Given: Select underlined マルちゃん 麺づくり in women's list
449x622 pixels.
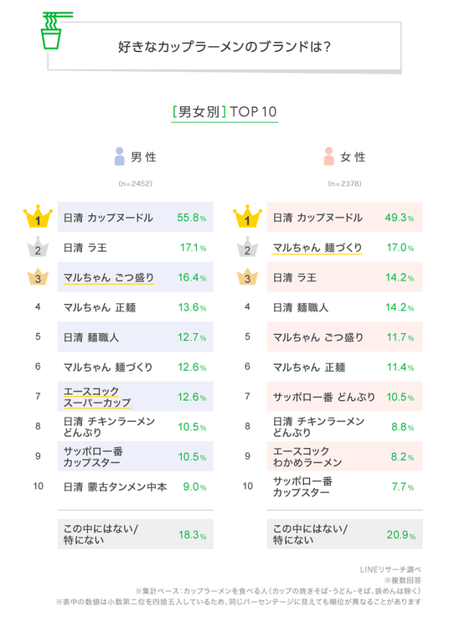Looking at the screenshot, I should tap(317, 248).
